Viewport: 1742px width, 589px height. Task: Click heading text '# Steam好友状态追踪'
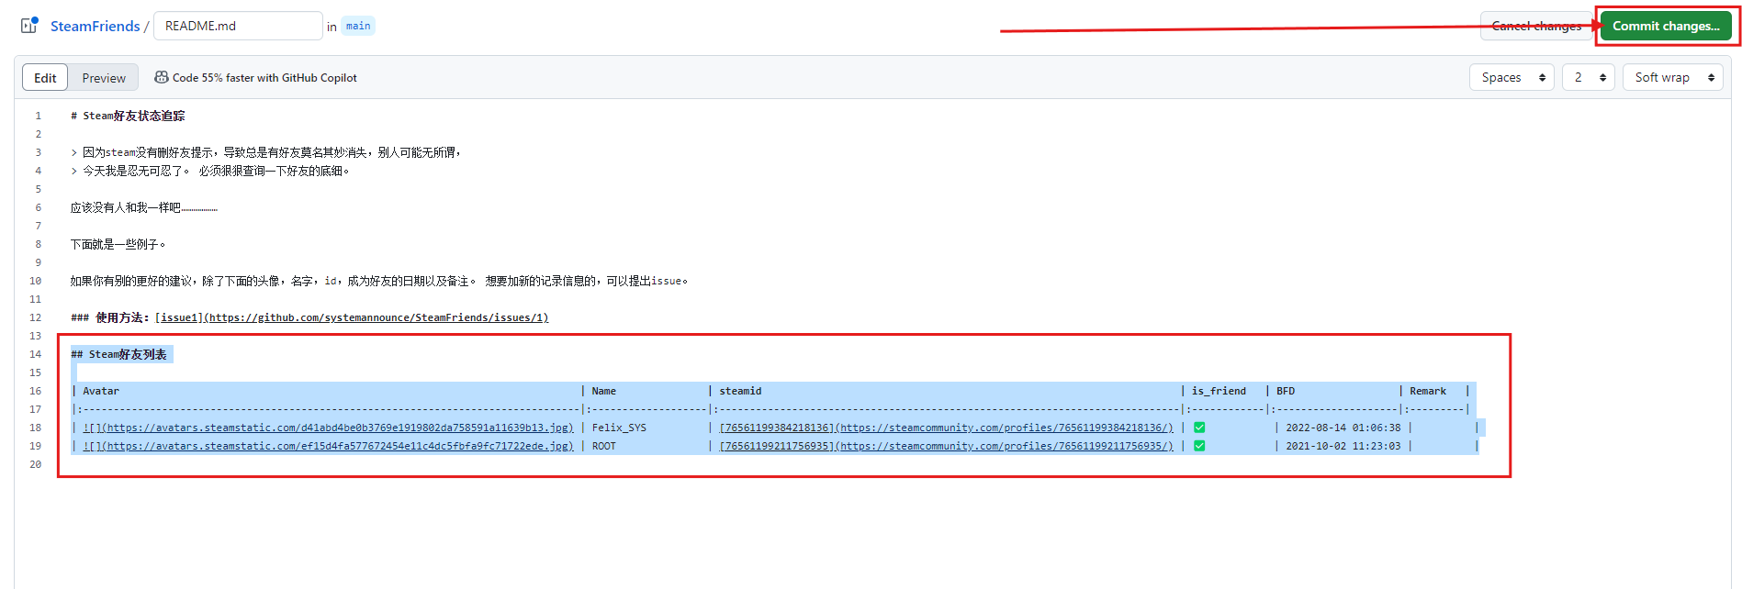point(128,116)
